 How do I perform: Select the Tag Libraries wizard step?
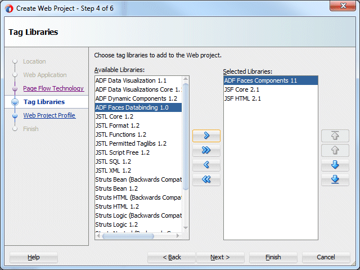[44, 102]
